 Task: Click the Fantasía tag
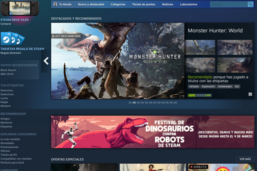click(194, 86)
